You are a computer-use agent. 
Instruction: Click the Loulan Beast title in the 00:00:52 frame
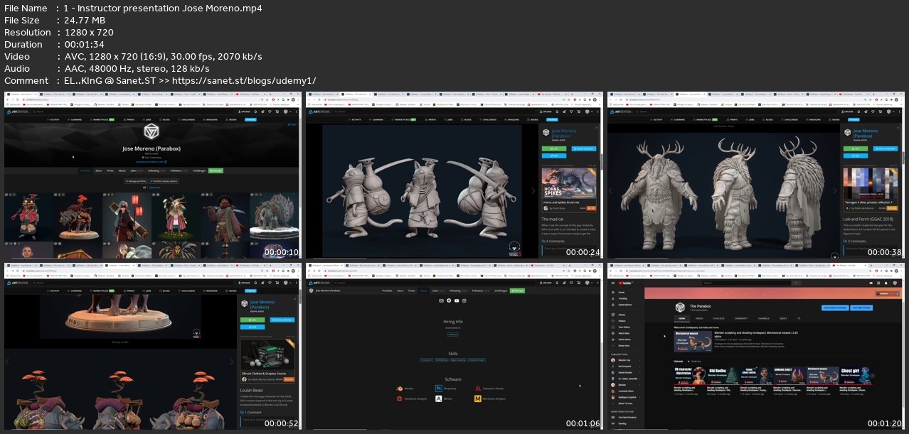click(x=252, y=390)
